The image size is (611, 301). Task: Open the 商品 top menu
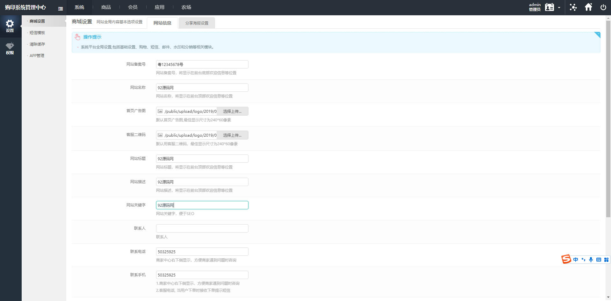[106, 7]
